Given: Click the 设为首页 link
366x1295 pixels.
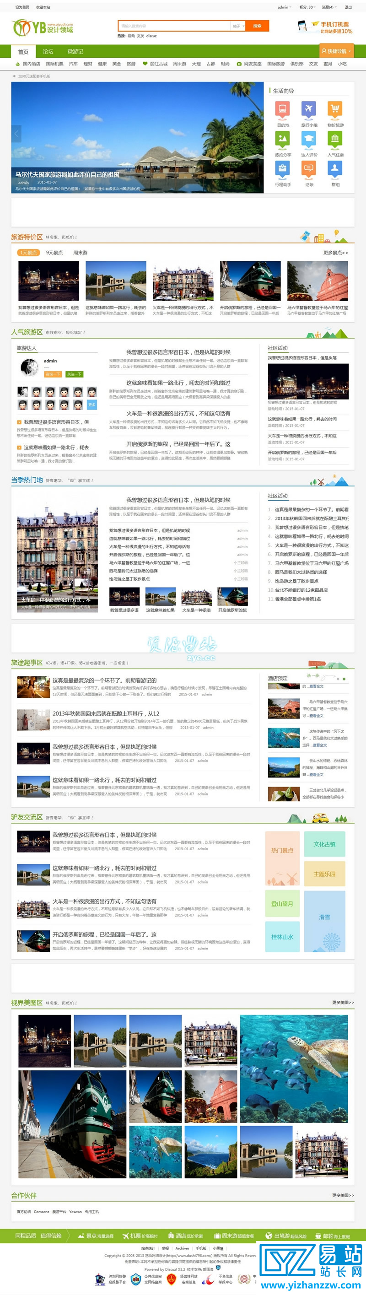Looking at the screenshot, I should tap(22, 7).
